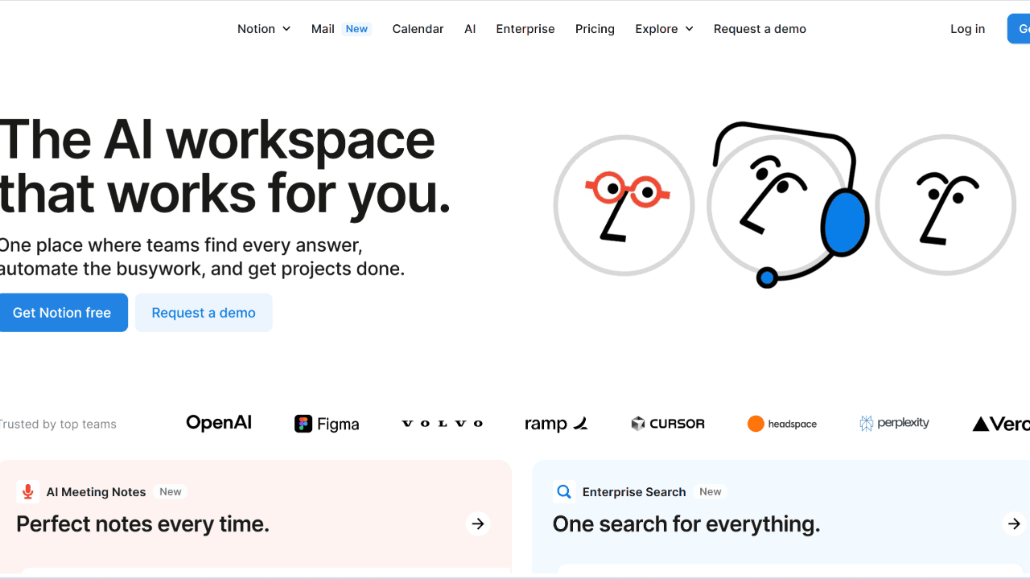Click the plain face illustration on the right
Screen dimensions: 1030x579
point(946,205)
